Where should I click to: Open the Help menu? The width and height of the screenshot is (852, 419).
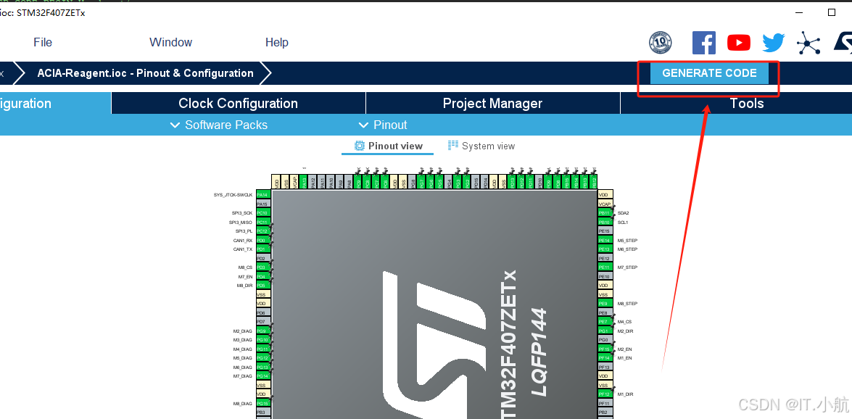click(276, 42)
